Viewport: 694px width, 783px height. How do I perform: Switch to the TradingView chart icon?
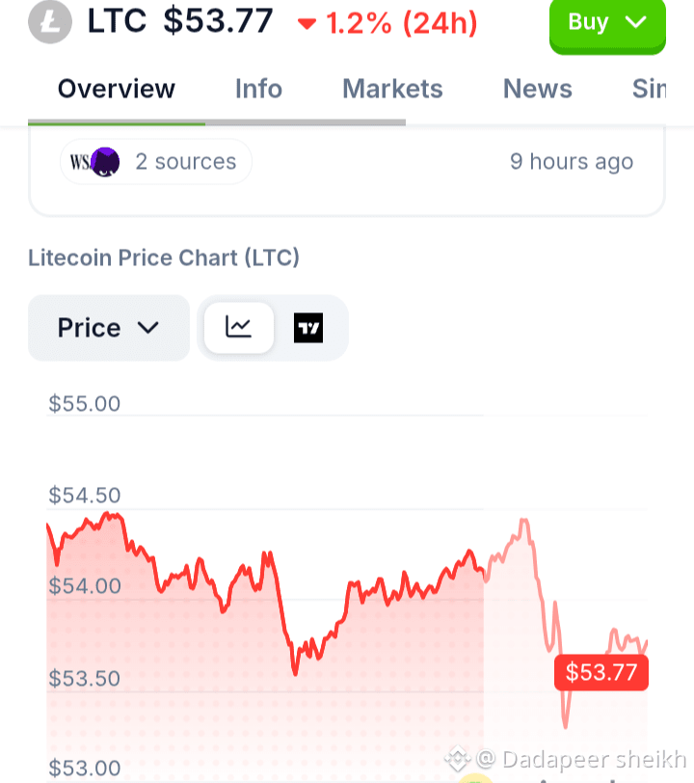[308, 328]
